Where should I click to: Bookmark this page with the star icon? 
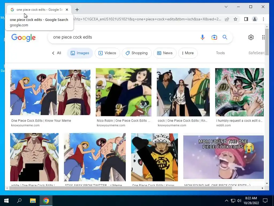click(x=235, y=19)
